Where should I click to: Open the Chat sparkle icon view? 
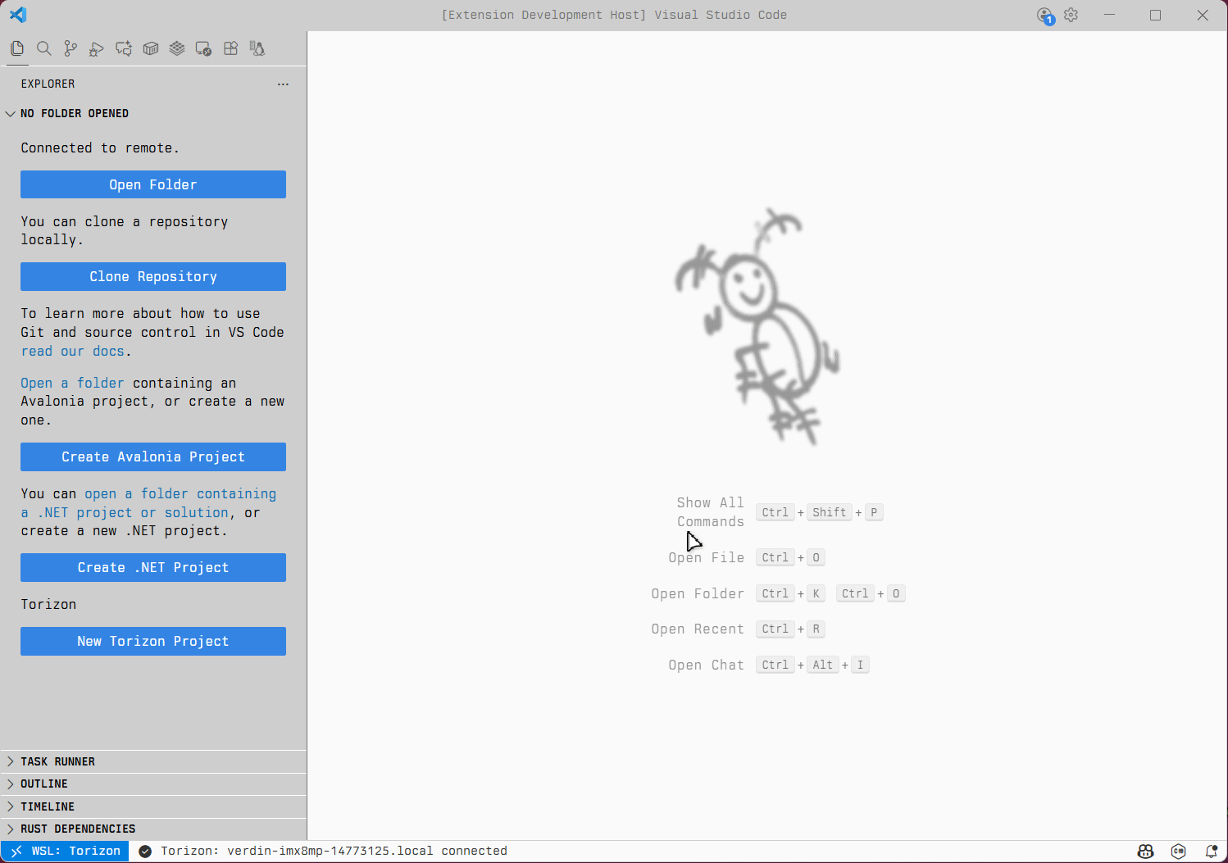(x=124, y=49)
